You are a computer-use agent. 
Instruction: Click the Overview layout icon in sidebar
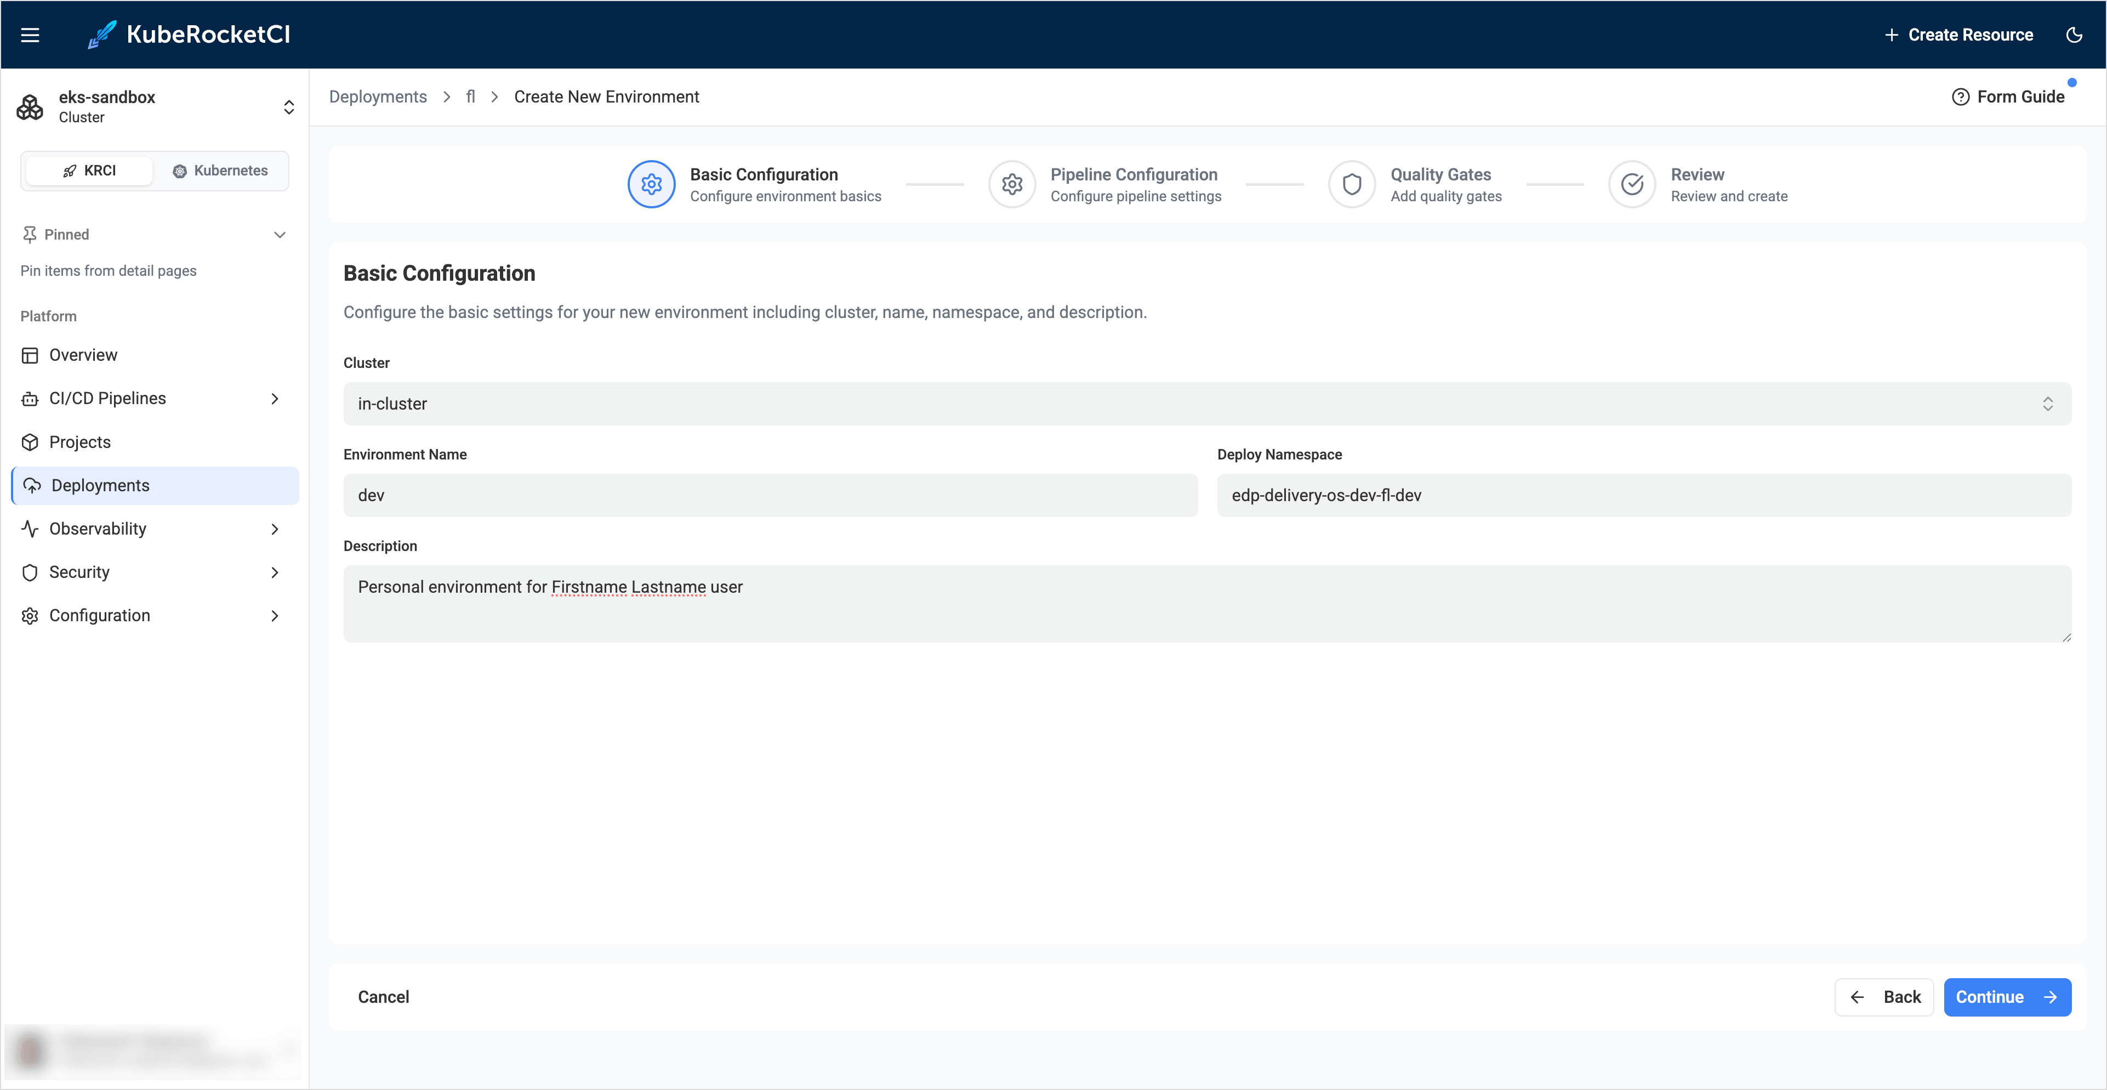pos(30,355)
